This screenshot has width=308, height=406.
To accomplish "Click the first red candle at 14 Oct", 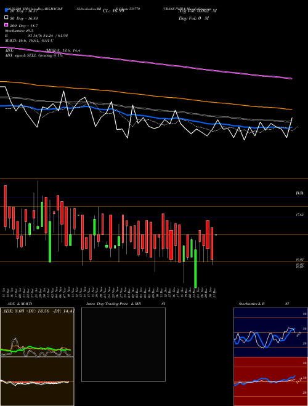I will pos(5,206).
